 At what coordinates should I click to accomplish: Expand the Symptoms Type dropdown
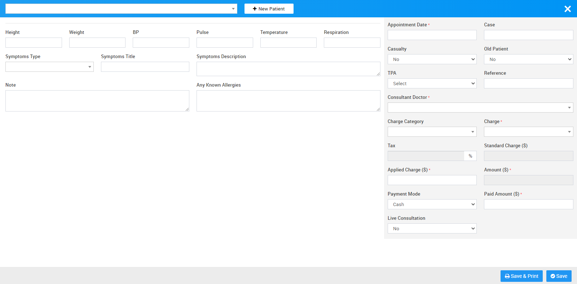(49, 67)
